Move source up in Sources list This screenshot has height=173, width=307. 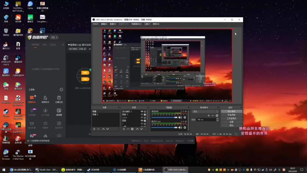tap(137, 129)
